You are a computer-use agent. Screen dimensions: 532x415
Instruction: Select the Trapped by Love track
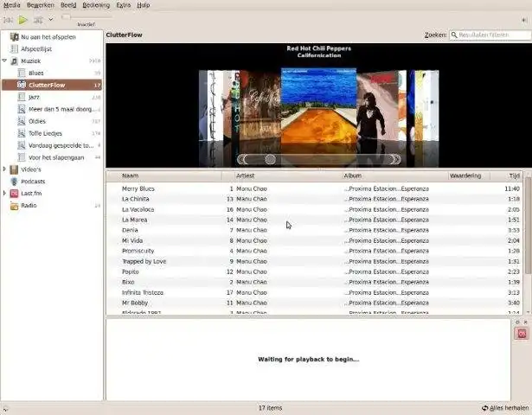[315, 261]
